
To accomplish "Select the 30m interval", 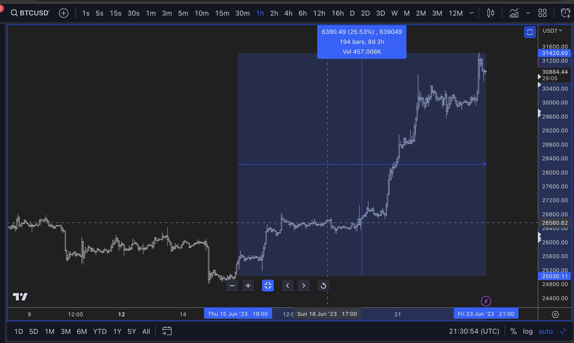I will [x=242, y=13].
